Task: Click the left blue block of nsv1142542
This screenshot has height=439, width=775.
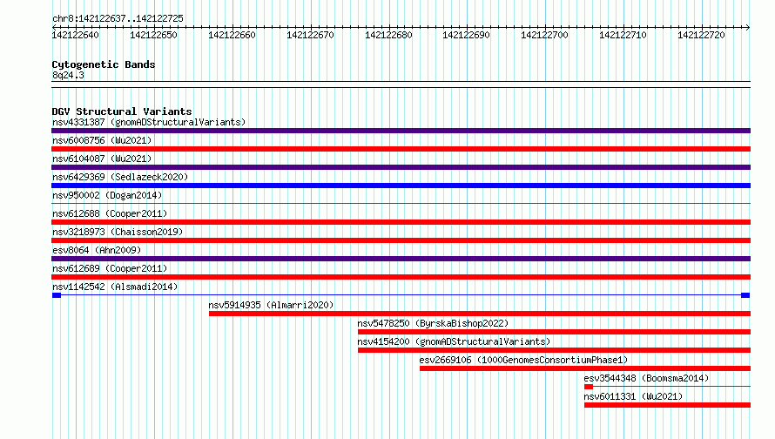Action: point(57,295)
